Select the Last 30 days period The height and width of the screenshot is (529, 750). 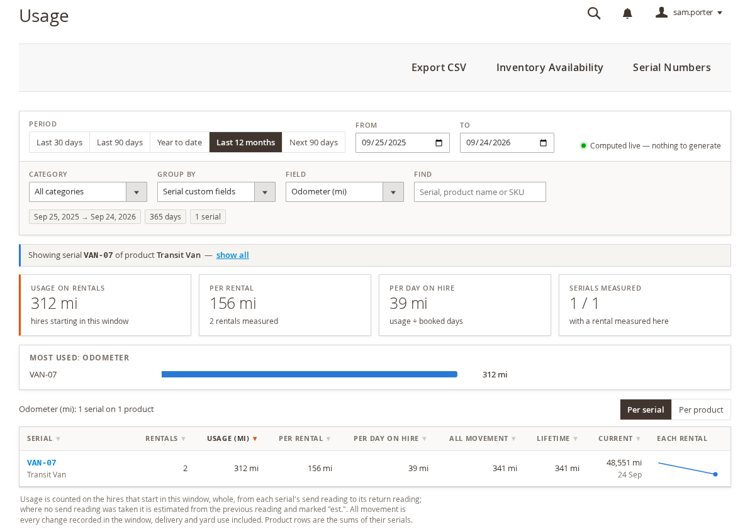[59, 143]
